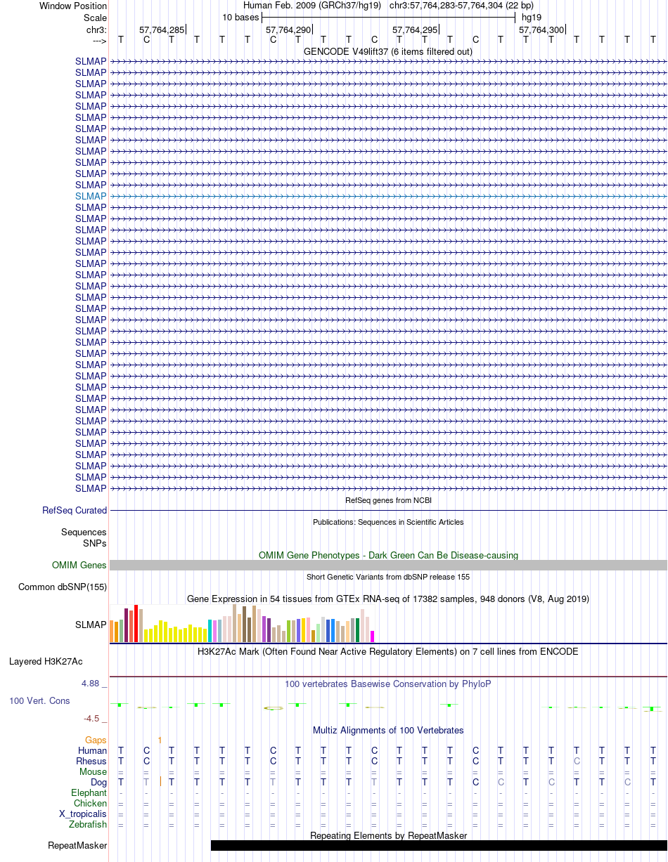Click the 'chr3:' ruler label

[x=96, y=30]
